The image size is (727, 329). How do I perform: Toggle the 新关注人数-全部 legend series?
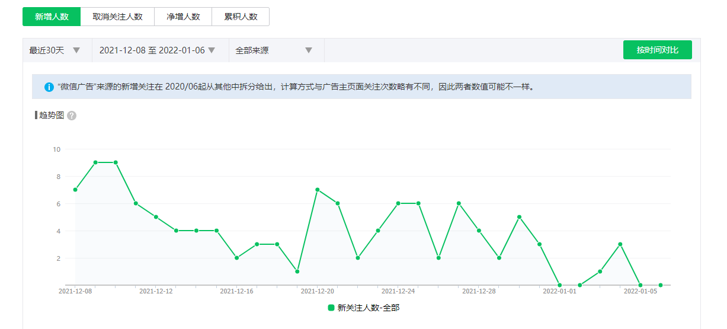pos(364,308)
